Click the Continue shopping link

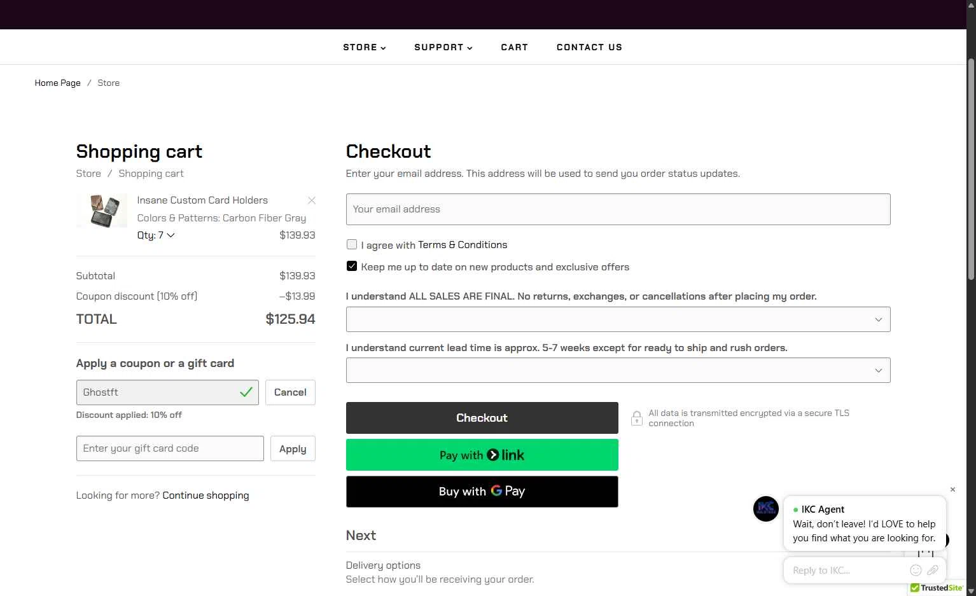(206, 496)
